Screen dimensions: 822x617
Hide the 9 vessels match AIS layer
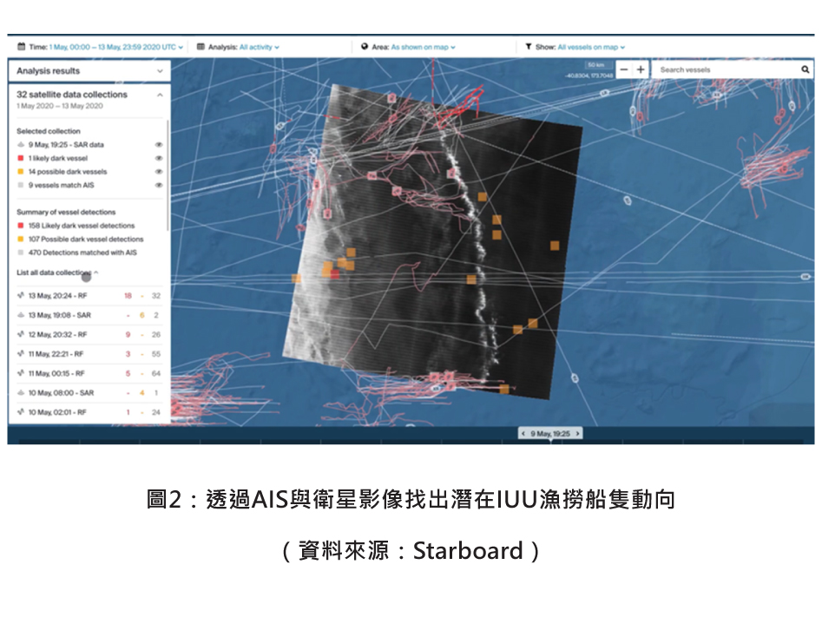pos(158,185)
